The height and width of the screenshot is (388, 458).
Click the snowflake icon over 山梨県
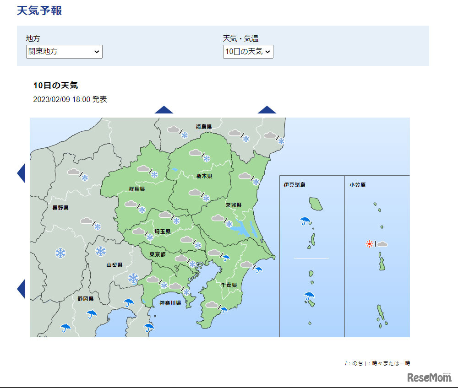coord(100,252)
